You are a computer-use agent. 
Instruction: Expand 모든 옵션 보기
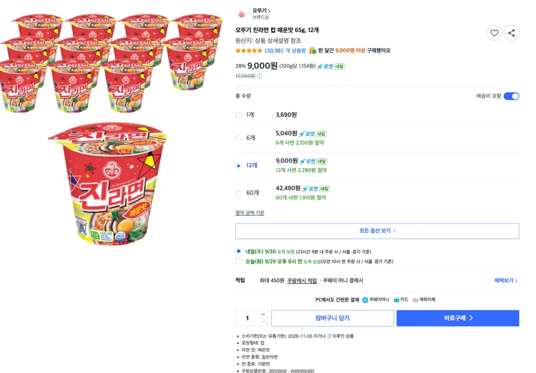[x=377, y=231]
